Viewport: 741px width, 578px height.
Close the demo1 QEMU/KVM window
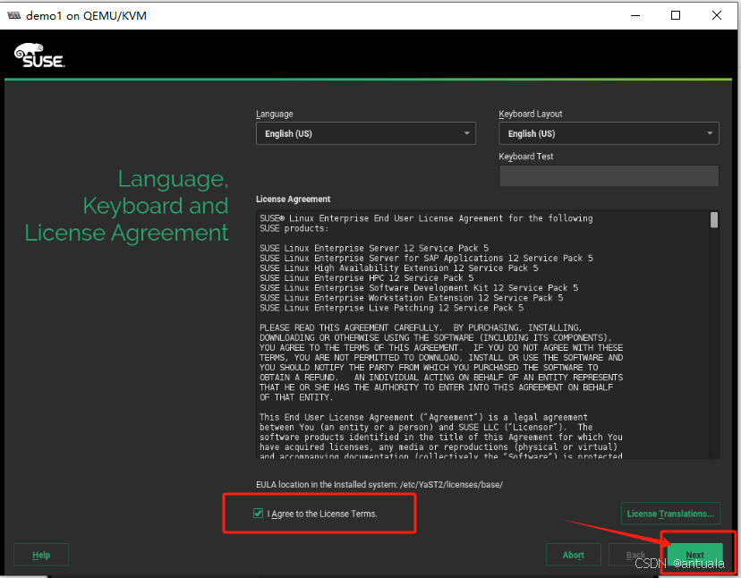pyautogui.click(x=717, y=15)
